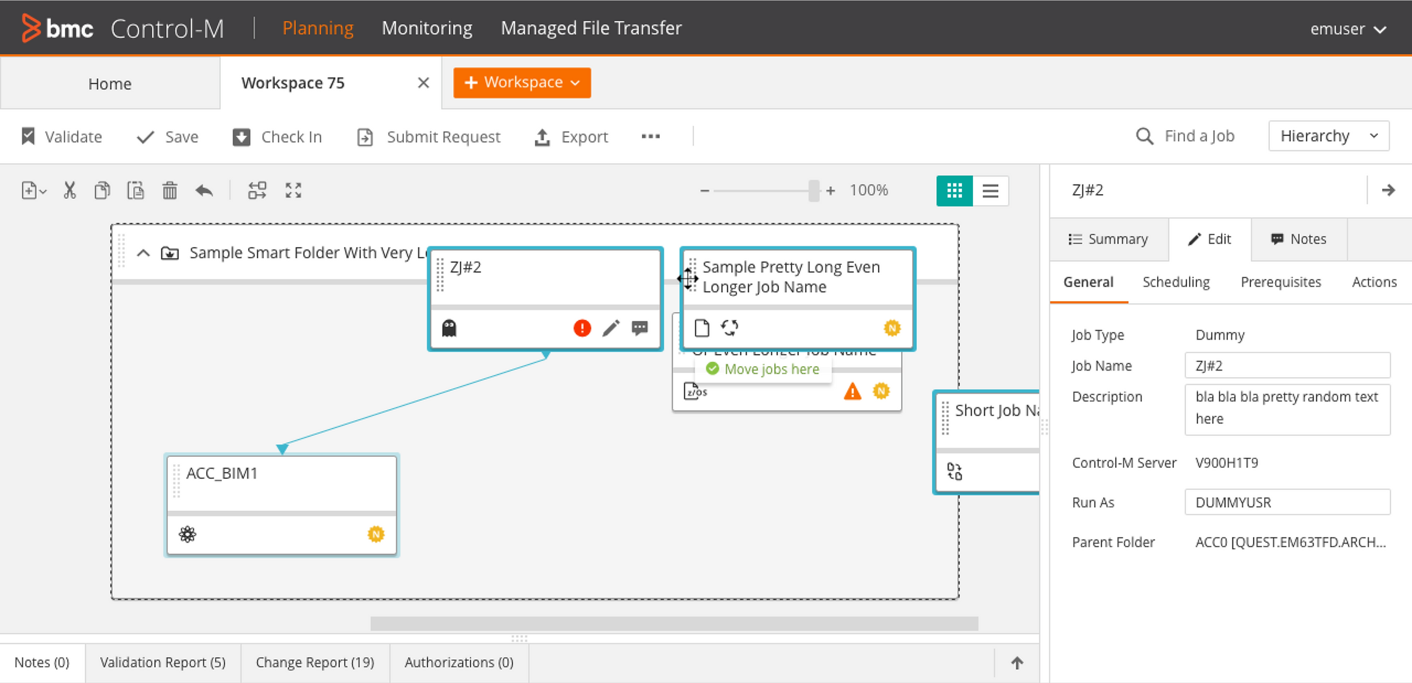1412x683 pixels.
Task: Go to Monitoring section
Action: [427, 28]
